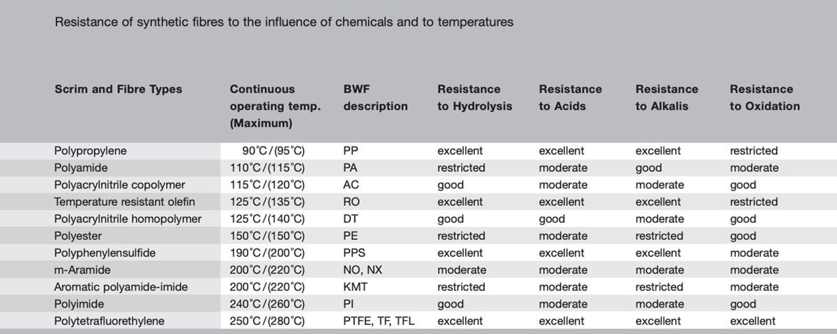Click the 'PTFE, TF, TFL' description cell

tap(379, 321)
